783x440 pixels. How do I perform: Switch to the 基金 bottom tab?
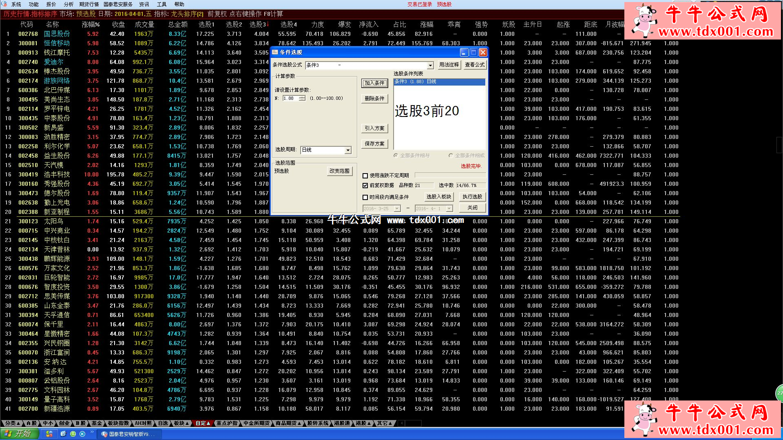97,423
